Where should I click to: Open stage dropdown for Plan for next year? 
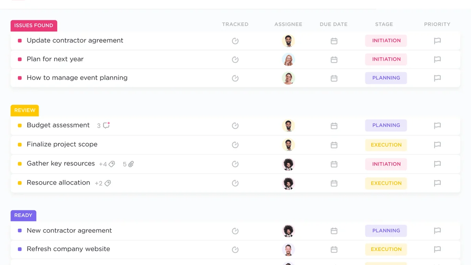386,60
